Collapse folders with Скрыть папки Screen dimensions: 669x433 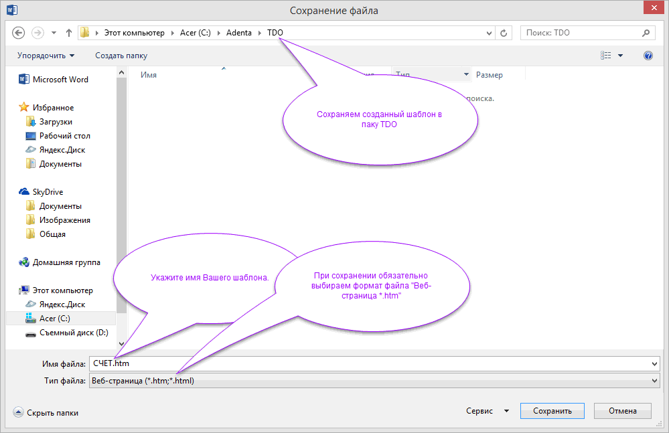46,413
